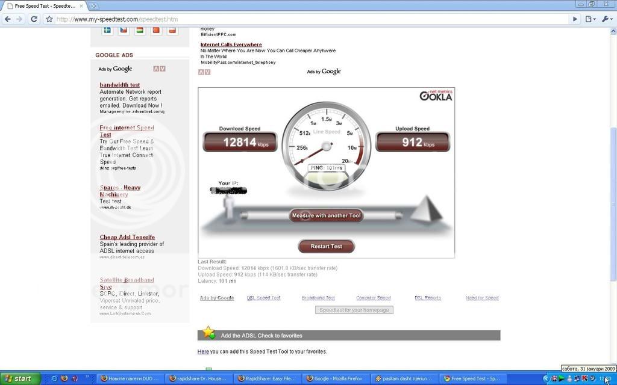Switch to Google - Mozilla Firefox taskbar window

point(334,378)
